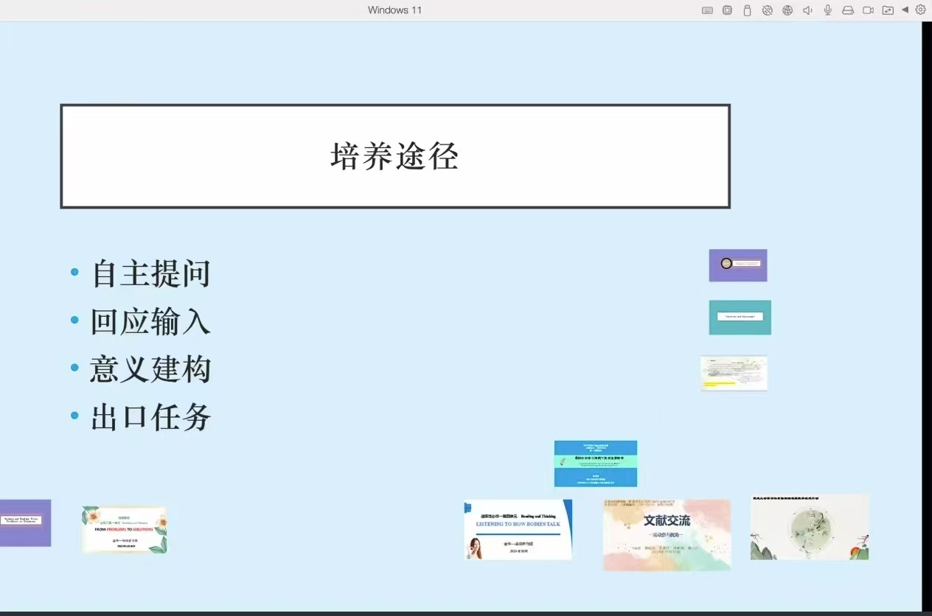
Task: Click the '自主提问' bullet text
Action: (x=150, y=273)
